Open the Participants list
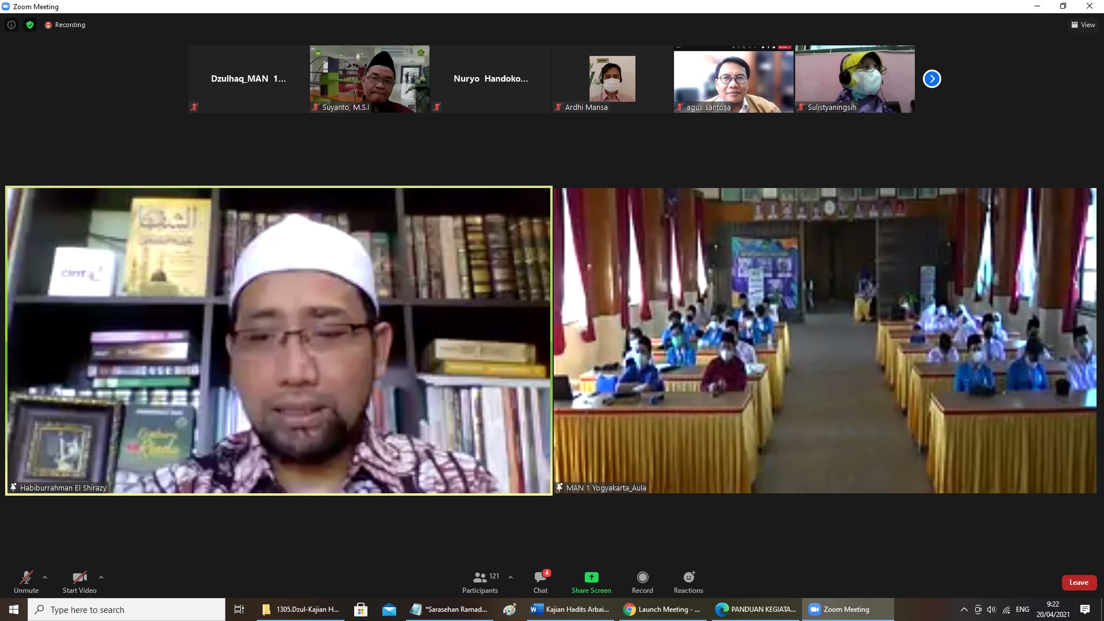The image size is (1104, 621). (x=480, y=581)
